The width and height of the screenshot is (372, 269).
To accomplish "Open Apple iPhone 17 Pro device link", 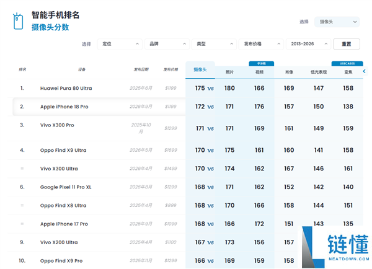I will coord(64,224).
